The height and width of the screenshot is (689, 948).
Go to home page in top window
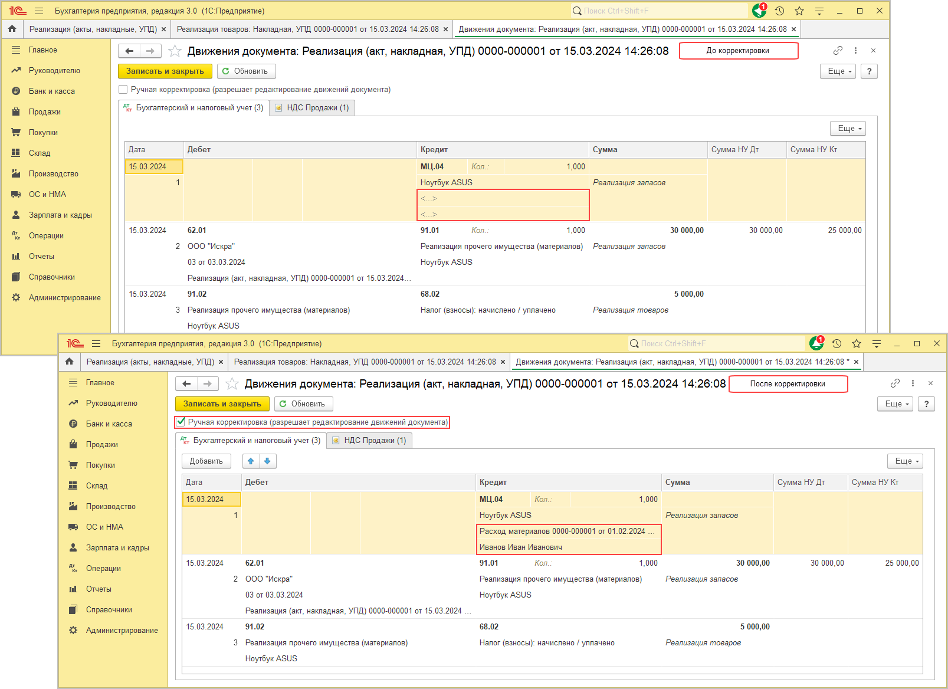pos(12,28)
